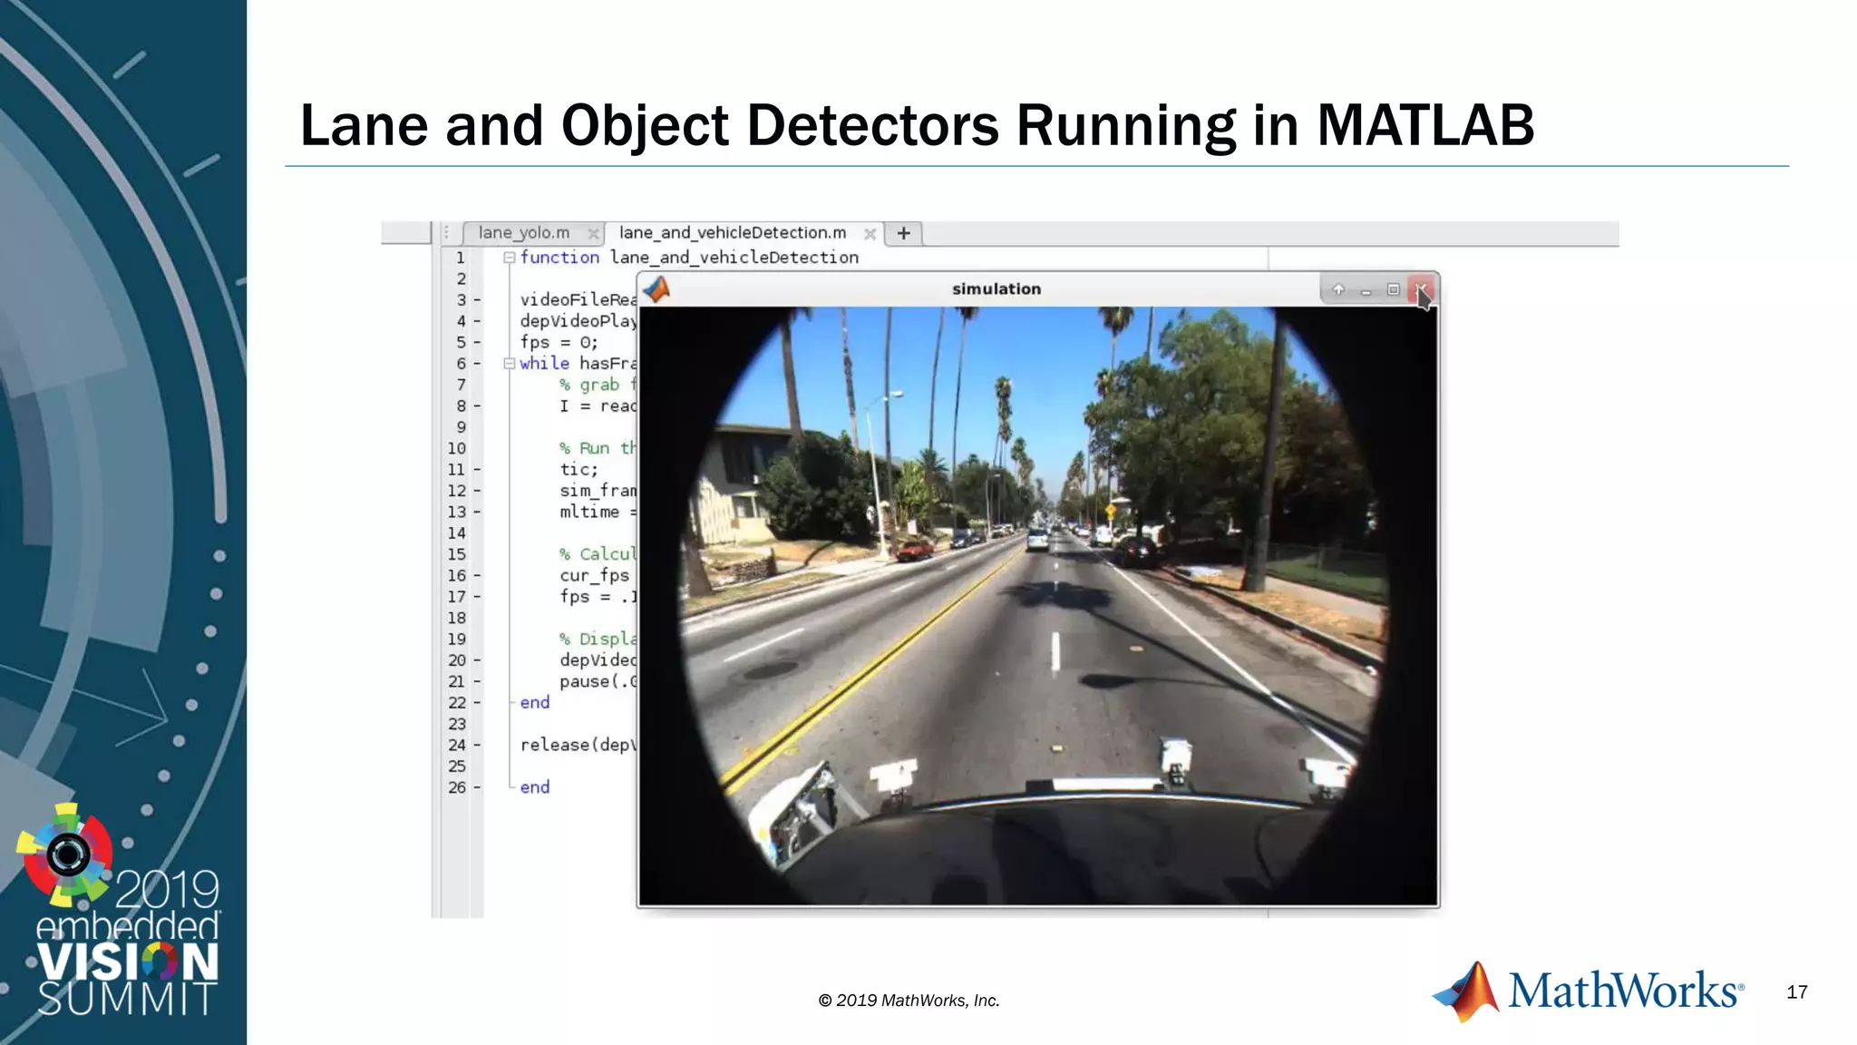Toggle breakpoint on line 20
The image size is (1857, 1045).
(x=477, y=660)
